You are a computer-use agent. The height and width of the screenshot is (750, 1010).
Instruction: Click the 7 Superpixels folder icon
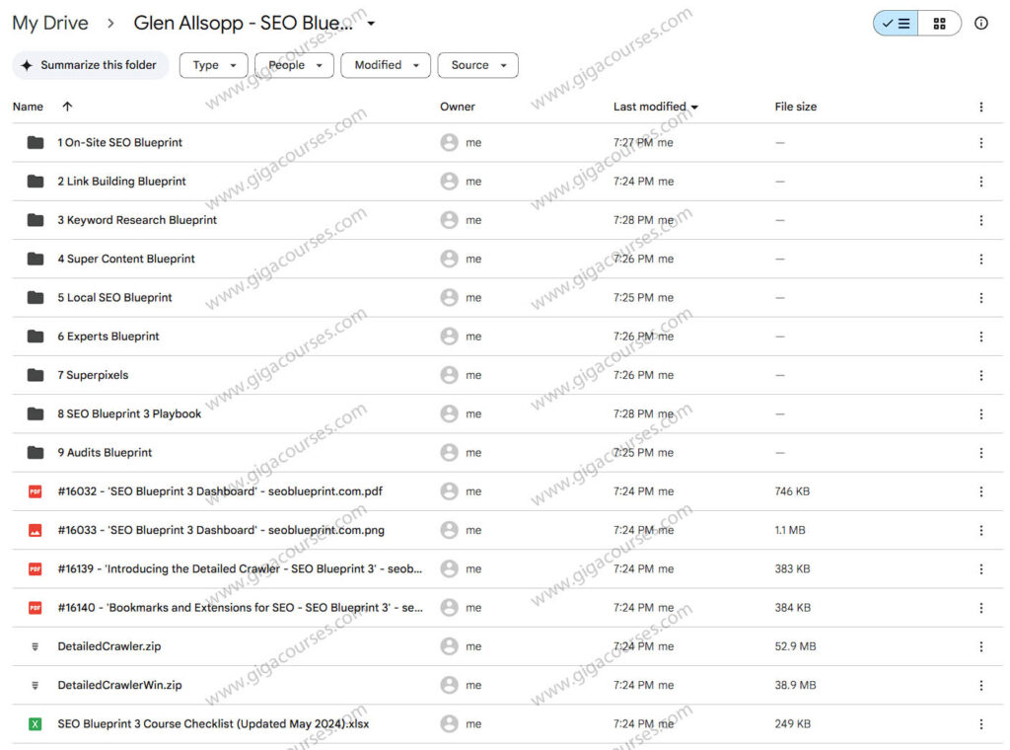(x=36, y=374)
